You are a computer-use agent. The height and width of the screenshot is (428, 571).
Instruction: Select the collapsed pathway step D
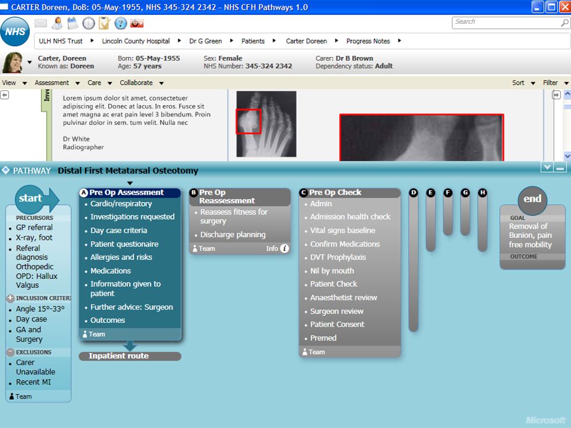coord(413,260)
